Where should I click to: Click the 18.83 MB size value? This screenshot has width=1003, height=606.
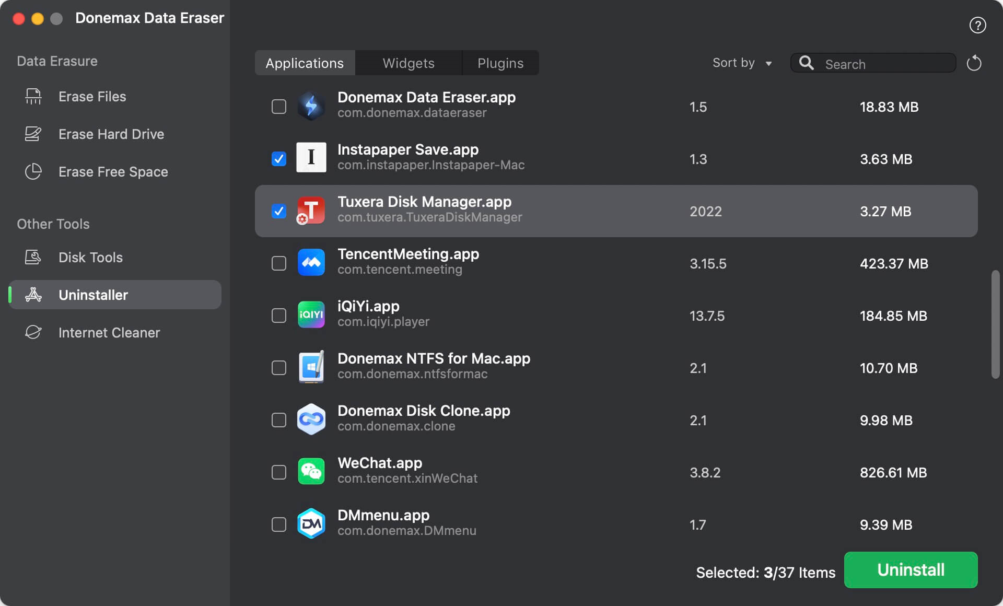tap(889, 107)
